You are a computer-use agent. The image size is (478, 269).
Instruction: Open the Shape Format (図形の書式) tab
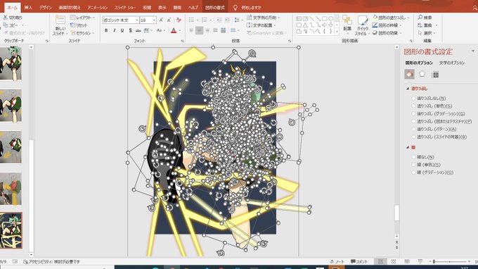(215, 7)
